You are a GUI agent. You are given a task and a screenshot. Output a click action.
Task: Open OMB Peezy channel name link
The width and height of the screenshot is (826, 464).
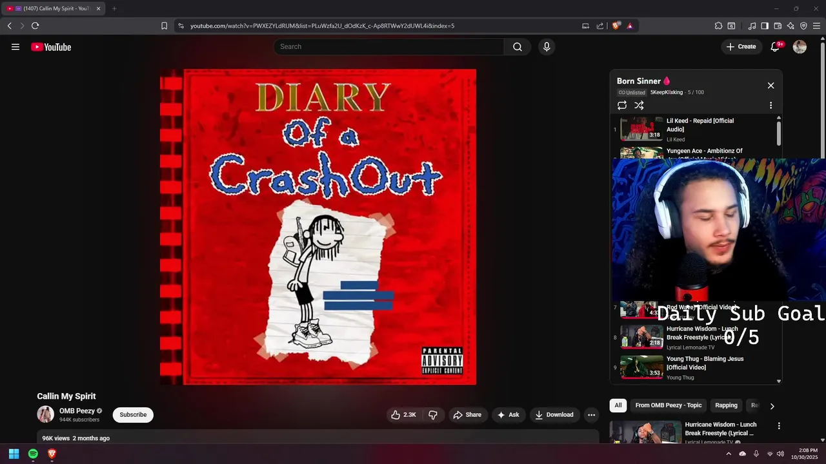click(77, 411)
